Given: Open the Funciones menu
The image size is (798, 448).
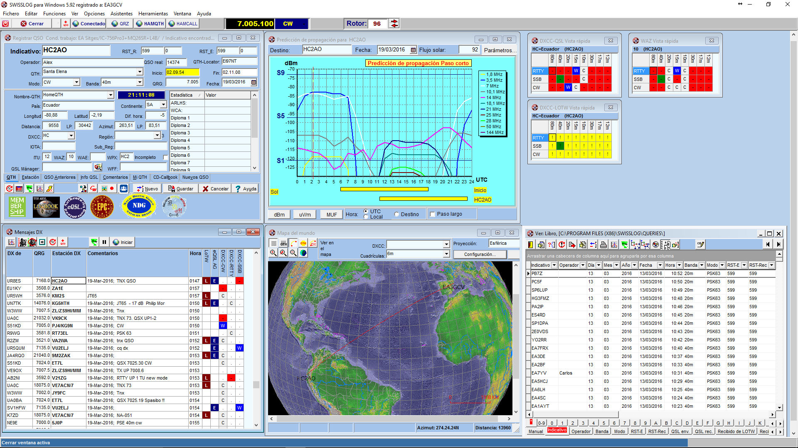Looking at the screenshot, I should click(54, 13).
